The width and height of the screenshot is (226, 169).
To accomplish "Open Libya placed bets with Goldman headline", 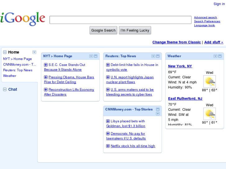I will [126, 123].
